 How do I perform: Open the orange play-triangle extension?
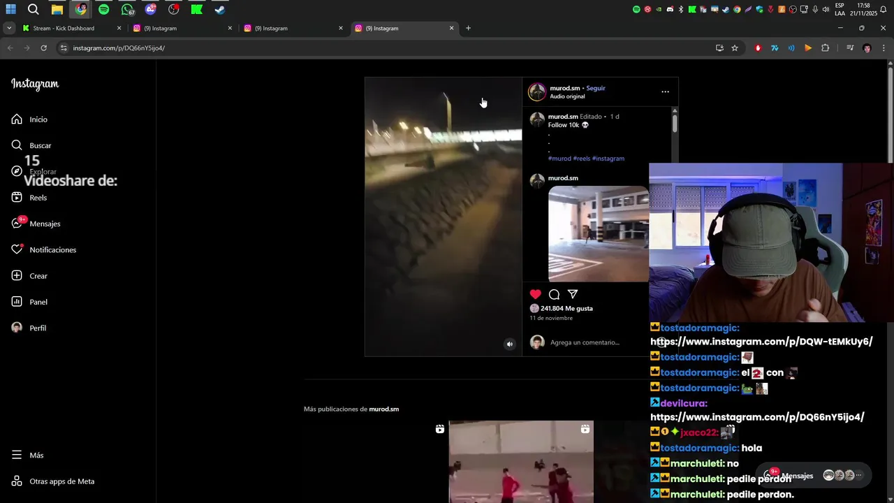click(x=808, y=48)
